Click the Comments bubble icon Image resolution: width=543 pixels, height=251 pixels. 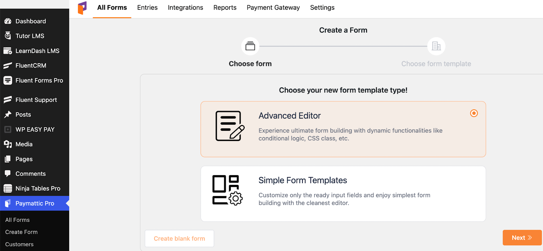7,173
